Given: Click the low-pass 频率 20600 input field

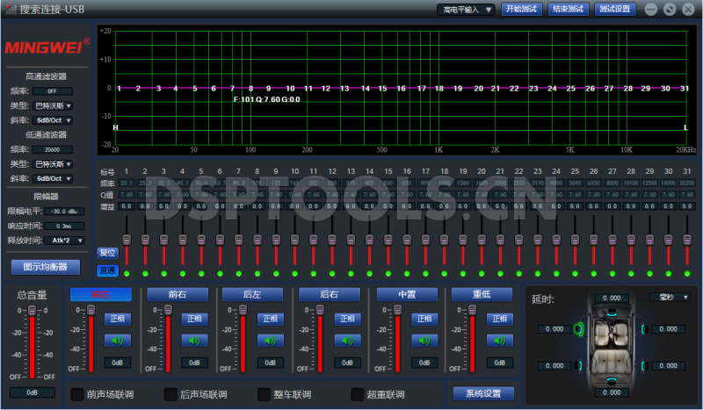Looking at the screenshot, I should tap(53, 150).
